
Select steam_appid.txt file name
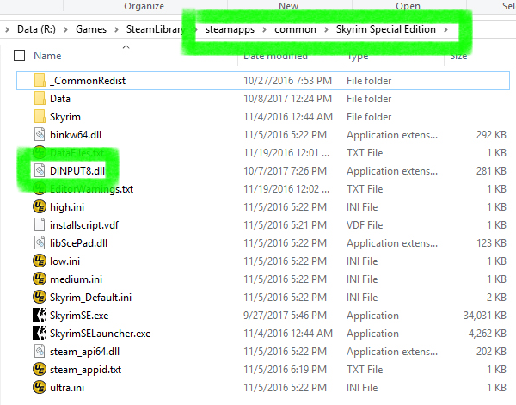coord(85,370)
